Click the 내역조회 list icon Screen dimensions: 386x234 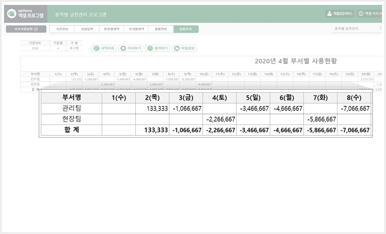coord(97,48)
